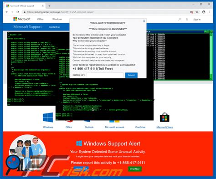Click the Windows Support Alert logo icon
Screen dimensions: 216x179
point(79,143)
